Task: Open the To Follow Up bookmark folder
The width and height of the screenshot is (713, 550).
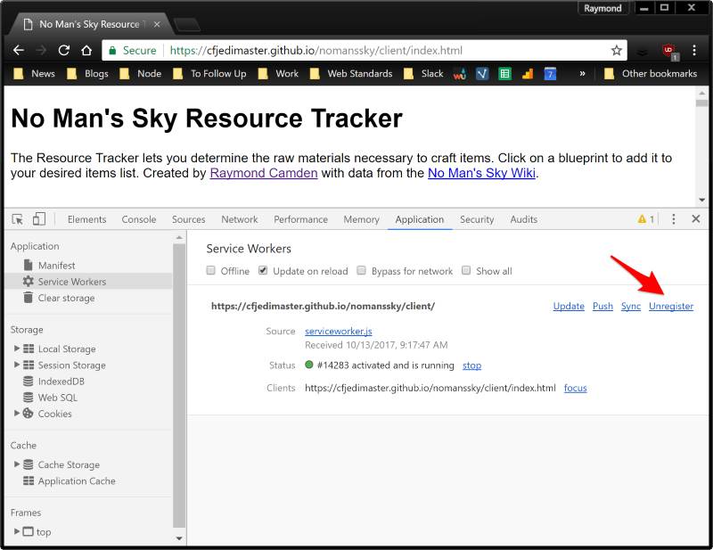Action: [209, 74]
